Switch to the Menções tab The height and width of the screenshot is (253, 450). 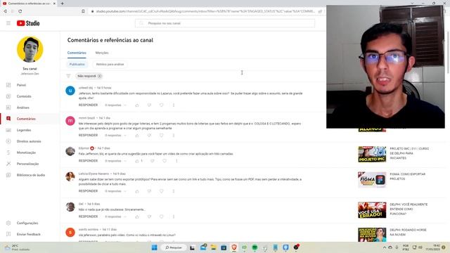102,53
